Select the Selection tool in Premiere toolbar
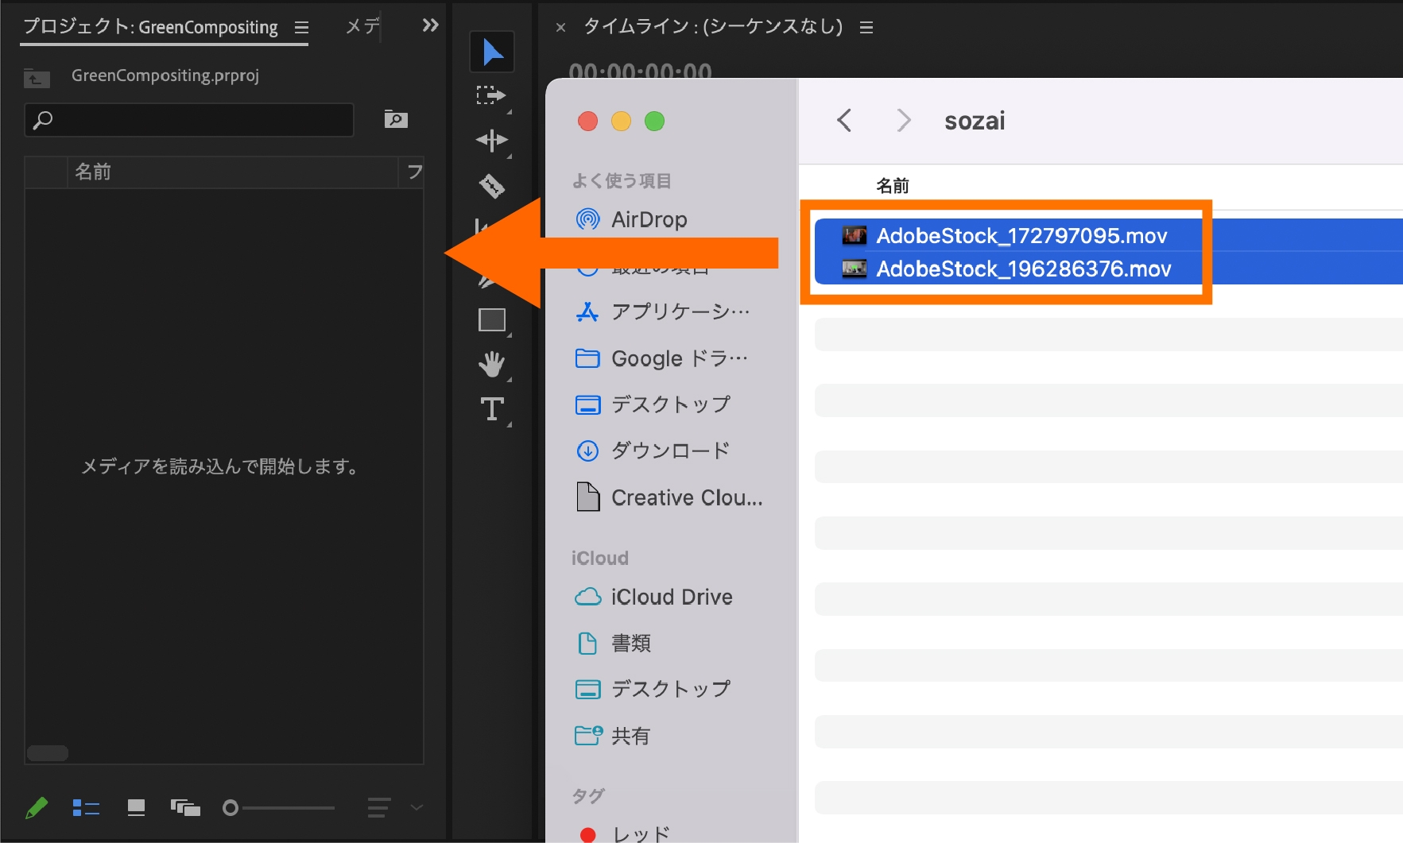 click(x=492, y=52)
